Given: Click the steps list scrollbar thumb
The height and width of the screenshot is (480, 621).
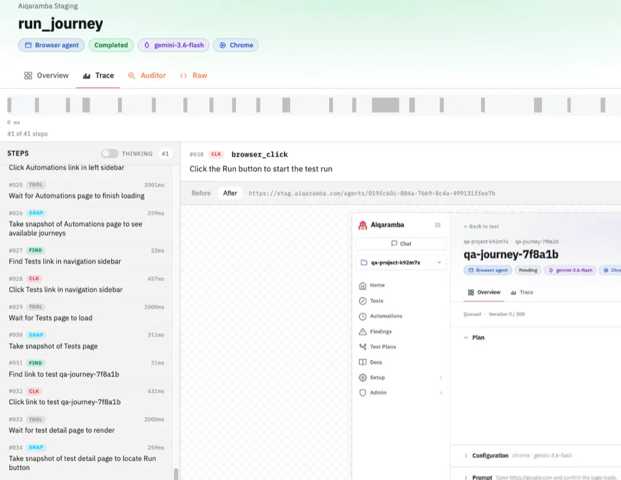Looking at the screenshot, I should click(176, 474).
